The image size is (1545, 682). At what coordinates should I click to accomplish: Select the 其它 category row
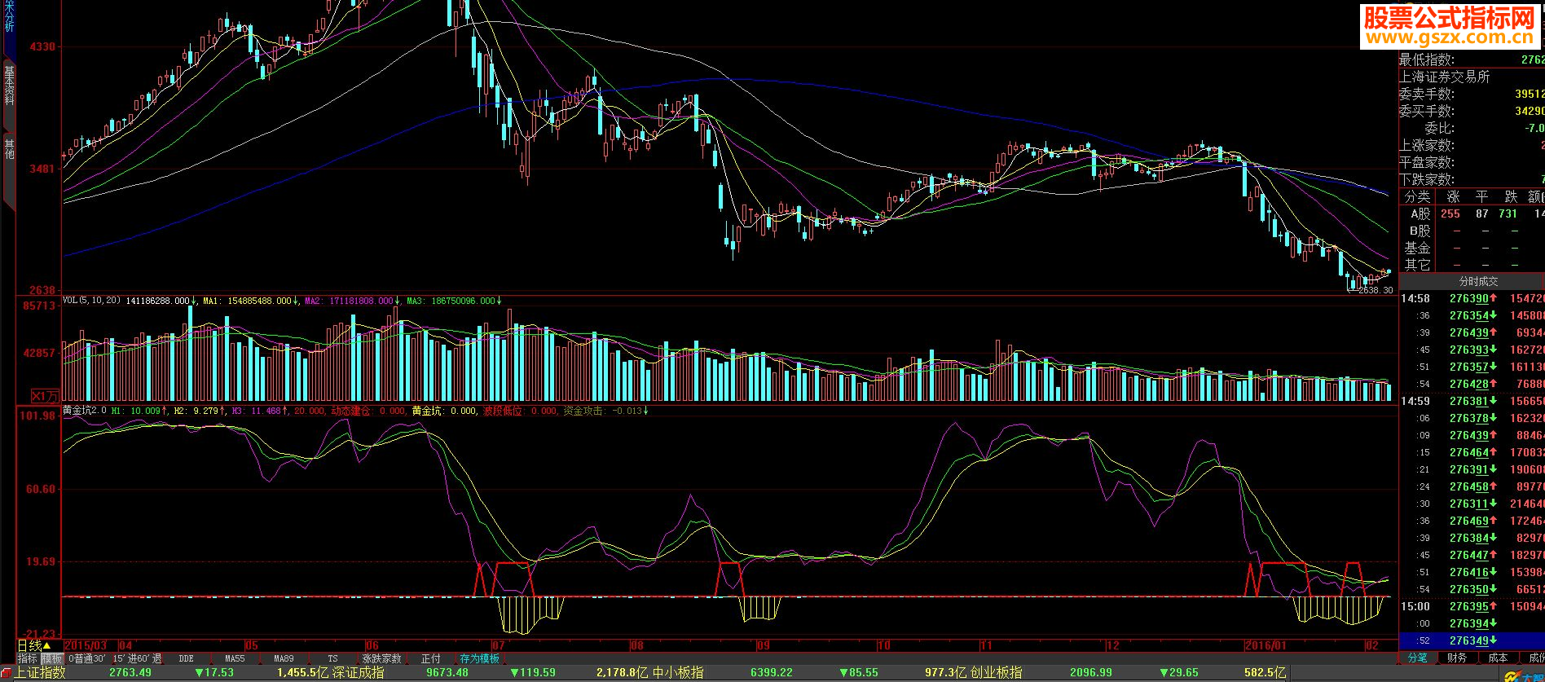(x=1472, y=265)
